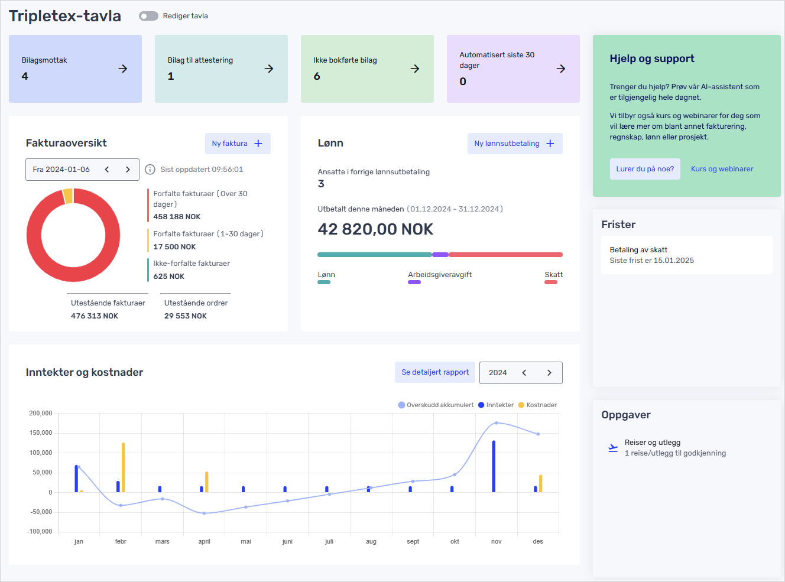Image resolution: width=785 pixels, height=582 pixels.
Task: Click Bilagsmottak card title
Action: (x=44, y=60)
